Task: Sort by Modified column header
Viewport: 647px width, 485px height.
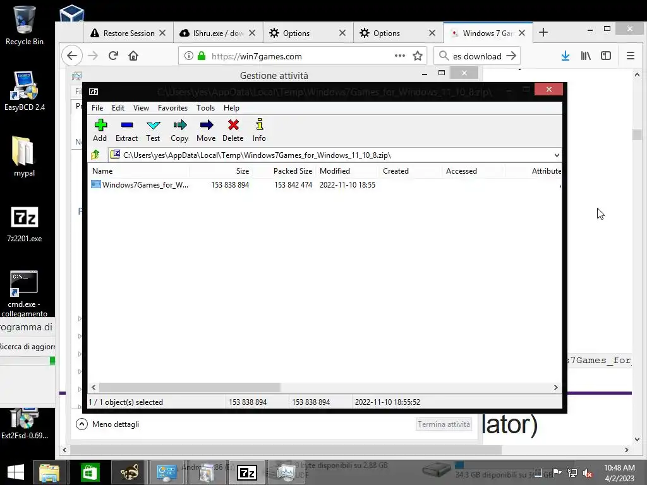Action: (x=348, y=171)
